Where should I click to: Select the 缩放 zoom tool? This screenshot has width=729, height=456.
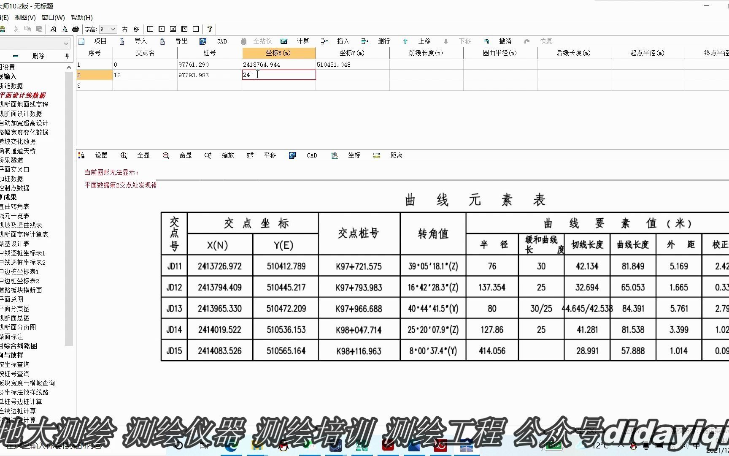(227, 155)
